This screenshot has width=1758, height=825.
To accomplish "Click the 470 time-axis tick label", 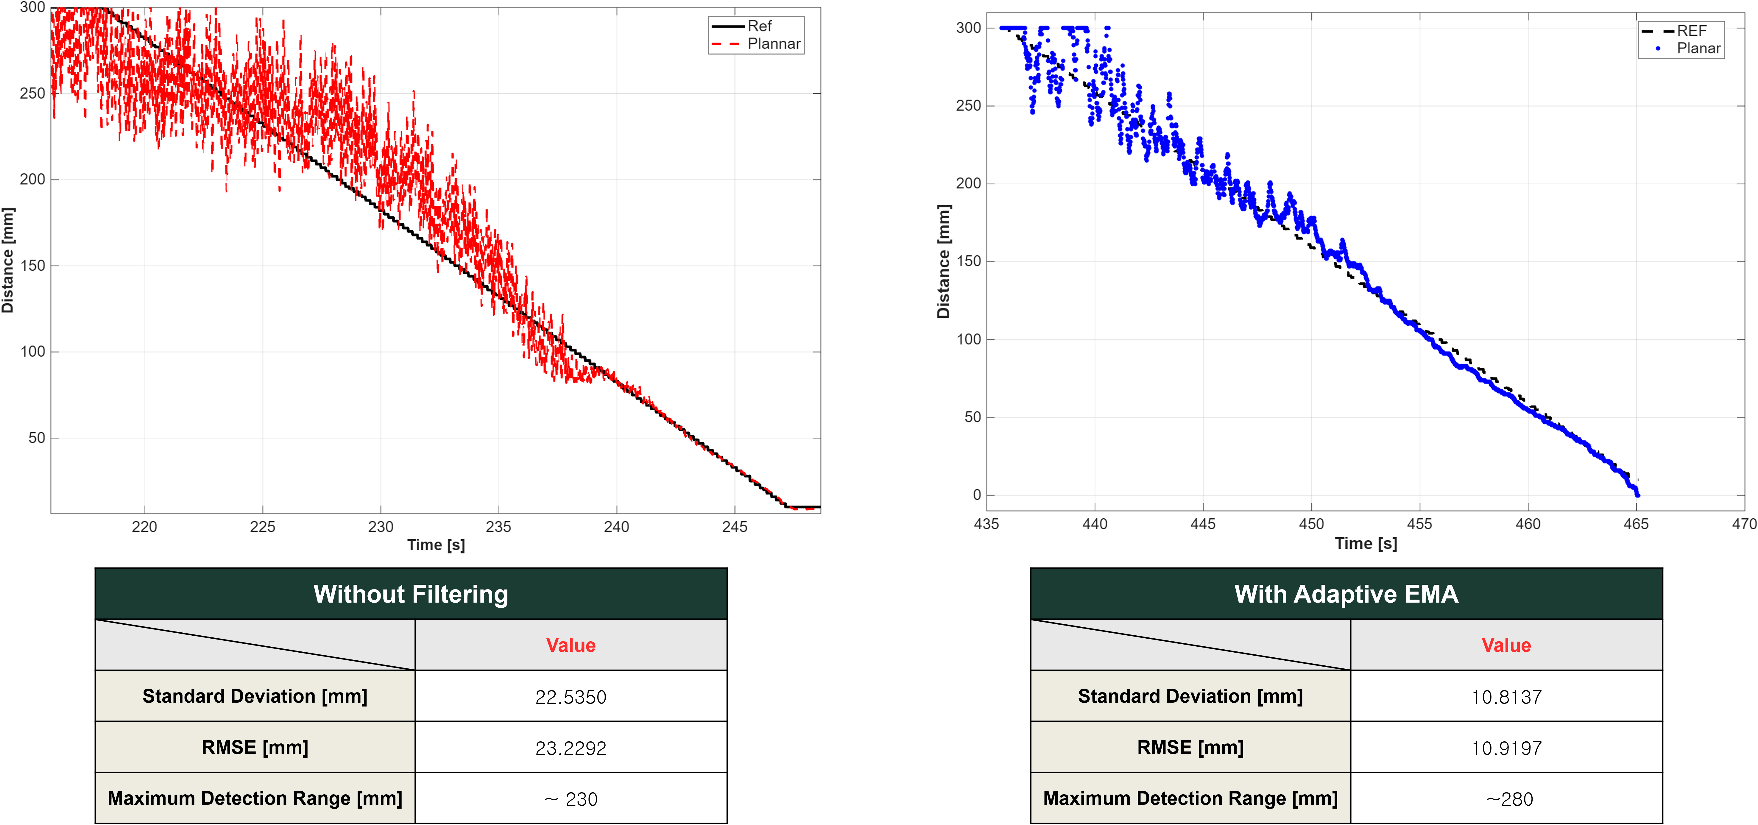I will [x=1744, y=524].
